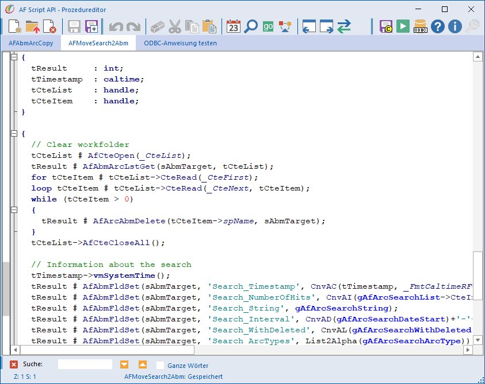Open the ODBC-Anweisung testen tab
This screenshot has width=485, height=384.
pos(180,43)
